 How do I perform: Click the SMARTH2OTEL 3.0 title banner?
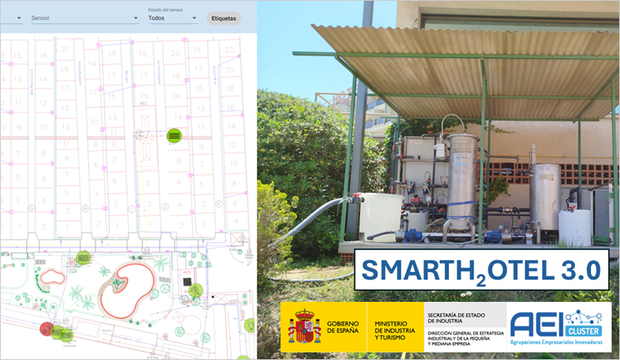(481, 269)
